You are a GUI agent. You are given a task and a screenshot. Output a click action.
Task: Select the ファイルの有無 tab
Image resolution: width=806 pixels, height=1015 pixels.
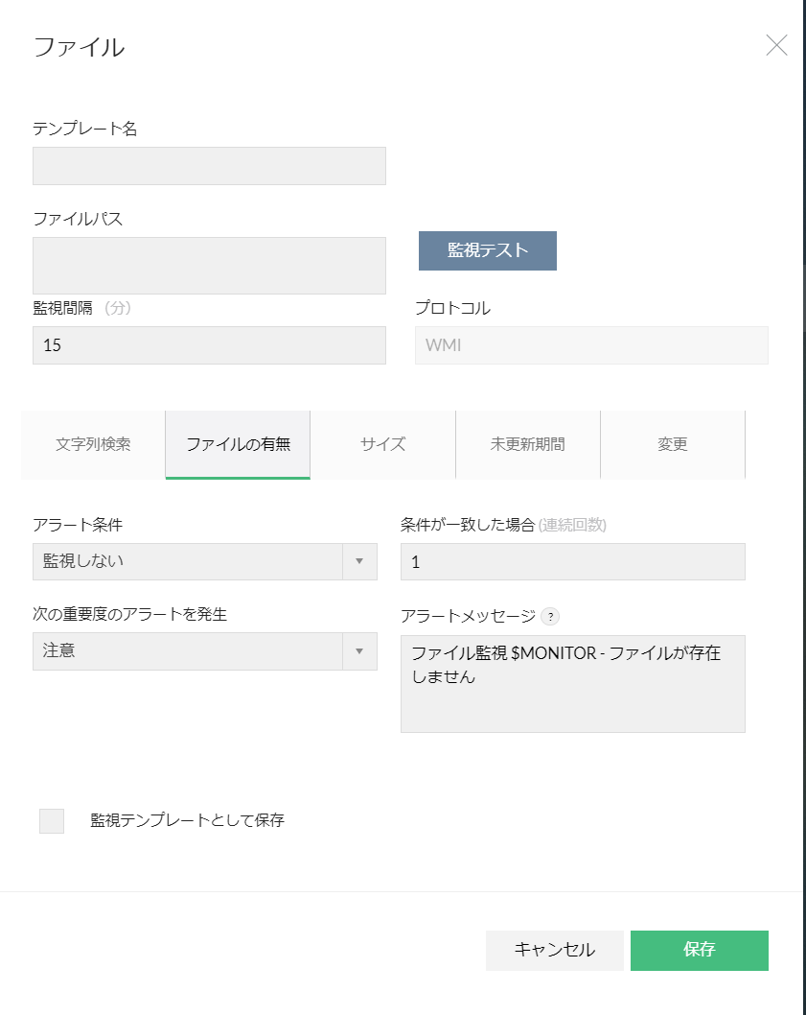coord(238,444)
